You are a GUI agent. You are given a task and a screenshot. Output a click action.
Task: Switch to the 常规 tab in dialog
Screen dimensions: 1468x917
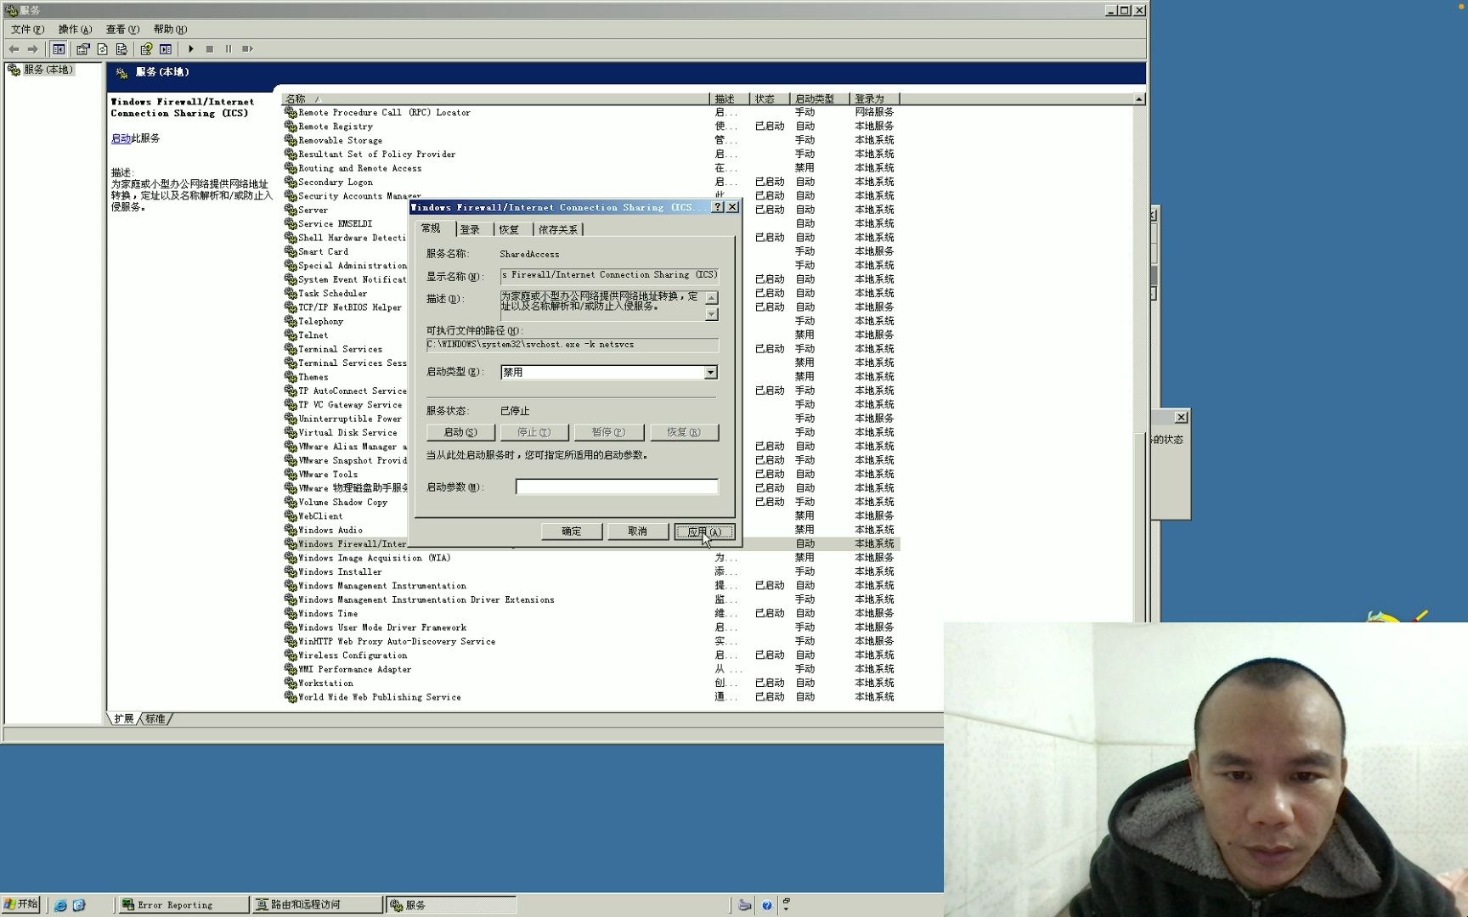coord(432,228)
